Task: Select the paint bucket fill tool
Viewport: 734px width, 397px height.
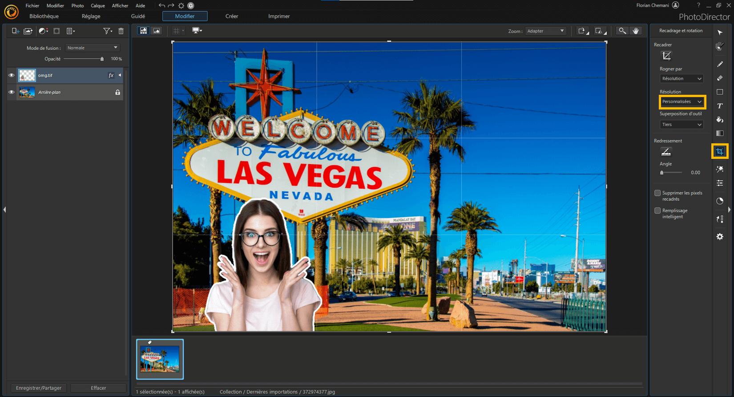Action: 719,120
